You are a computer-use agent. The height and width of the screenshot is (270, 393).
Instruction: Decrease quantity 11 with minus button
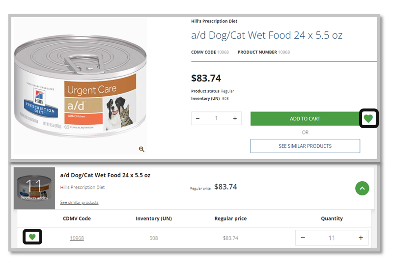(x=303, y=238)
